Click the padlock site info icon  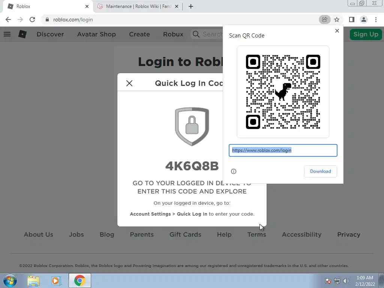[47, 19]
